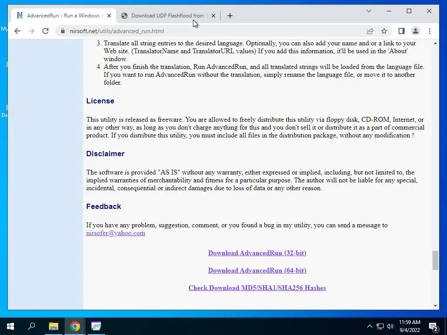447x335 pixels.
Task: Minimize the Chrome window
Action: click(389, 11)
